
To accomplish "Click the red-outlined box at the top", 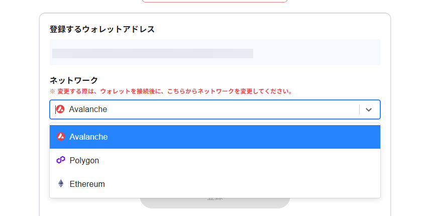I will (x=215, y=2).
